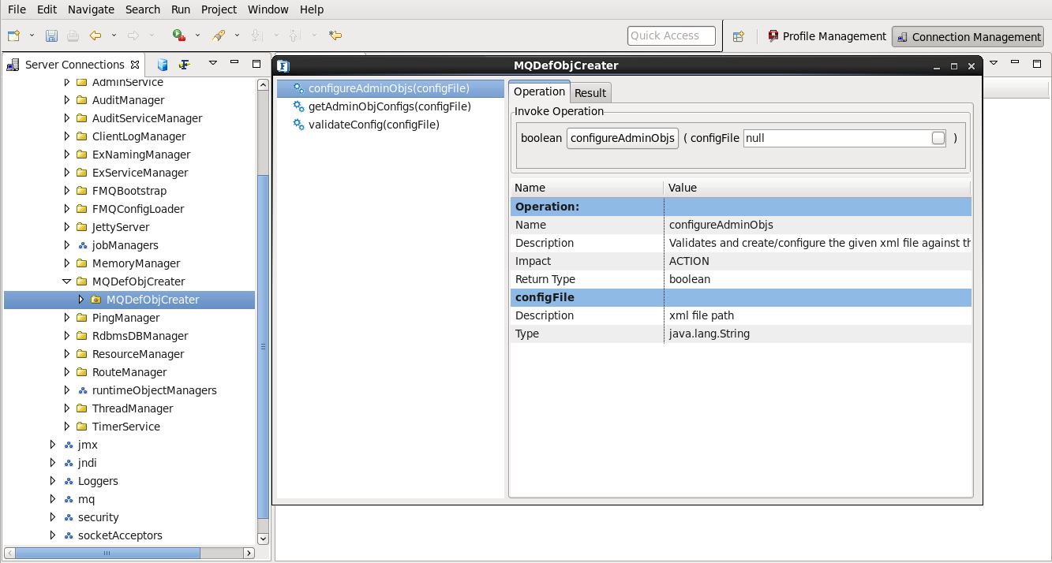
Task: Expand the PingManager tree node
Action: point(67,318)
